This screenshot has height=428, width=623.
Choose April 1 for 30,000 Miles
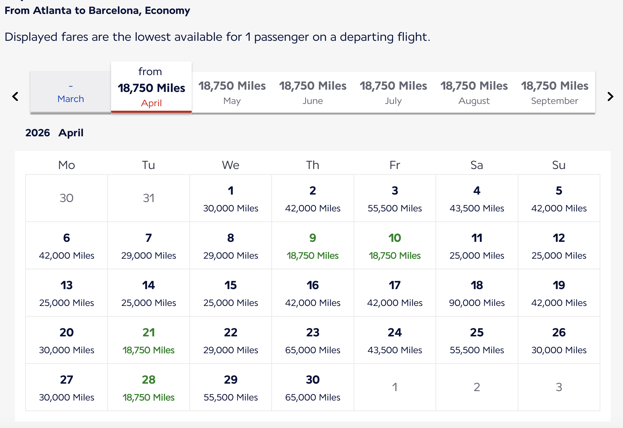[x=231, y=198]
